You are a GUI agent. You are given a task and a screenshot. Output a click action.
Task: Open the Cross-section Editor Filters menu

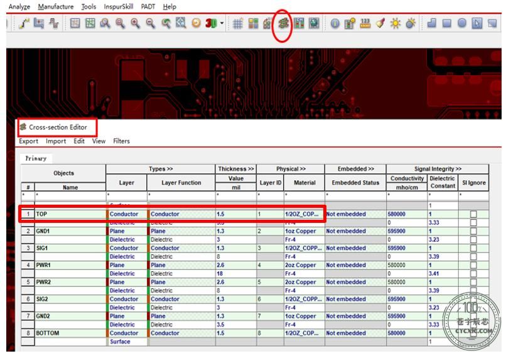(121, 141)
